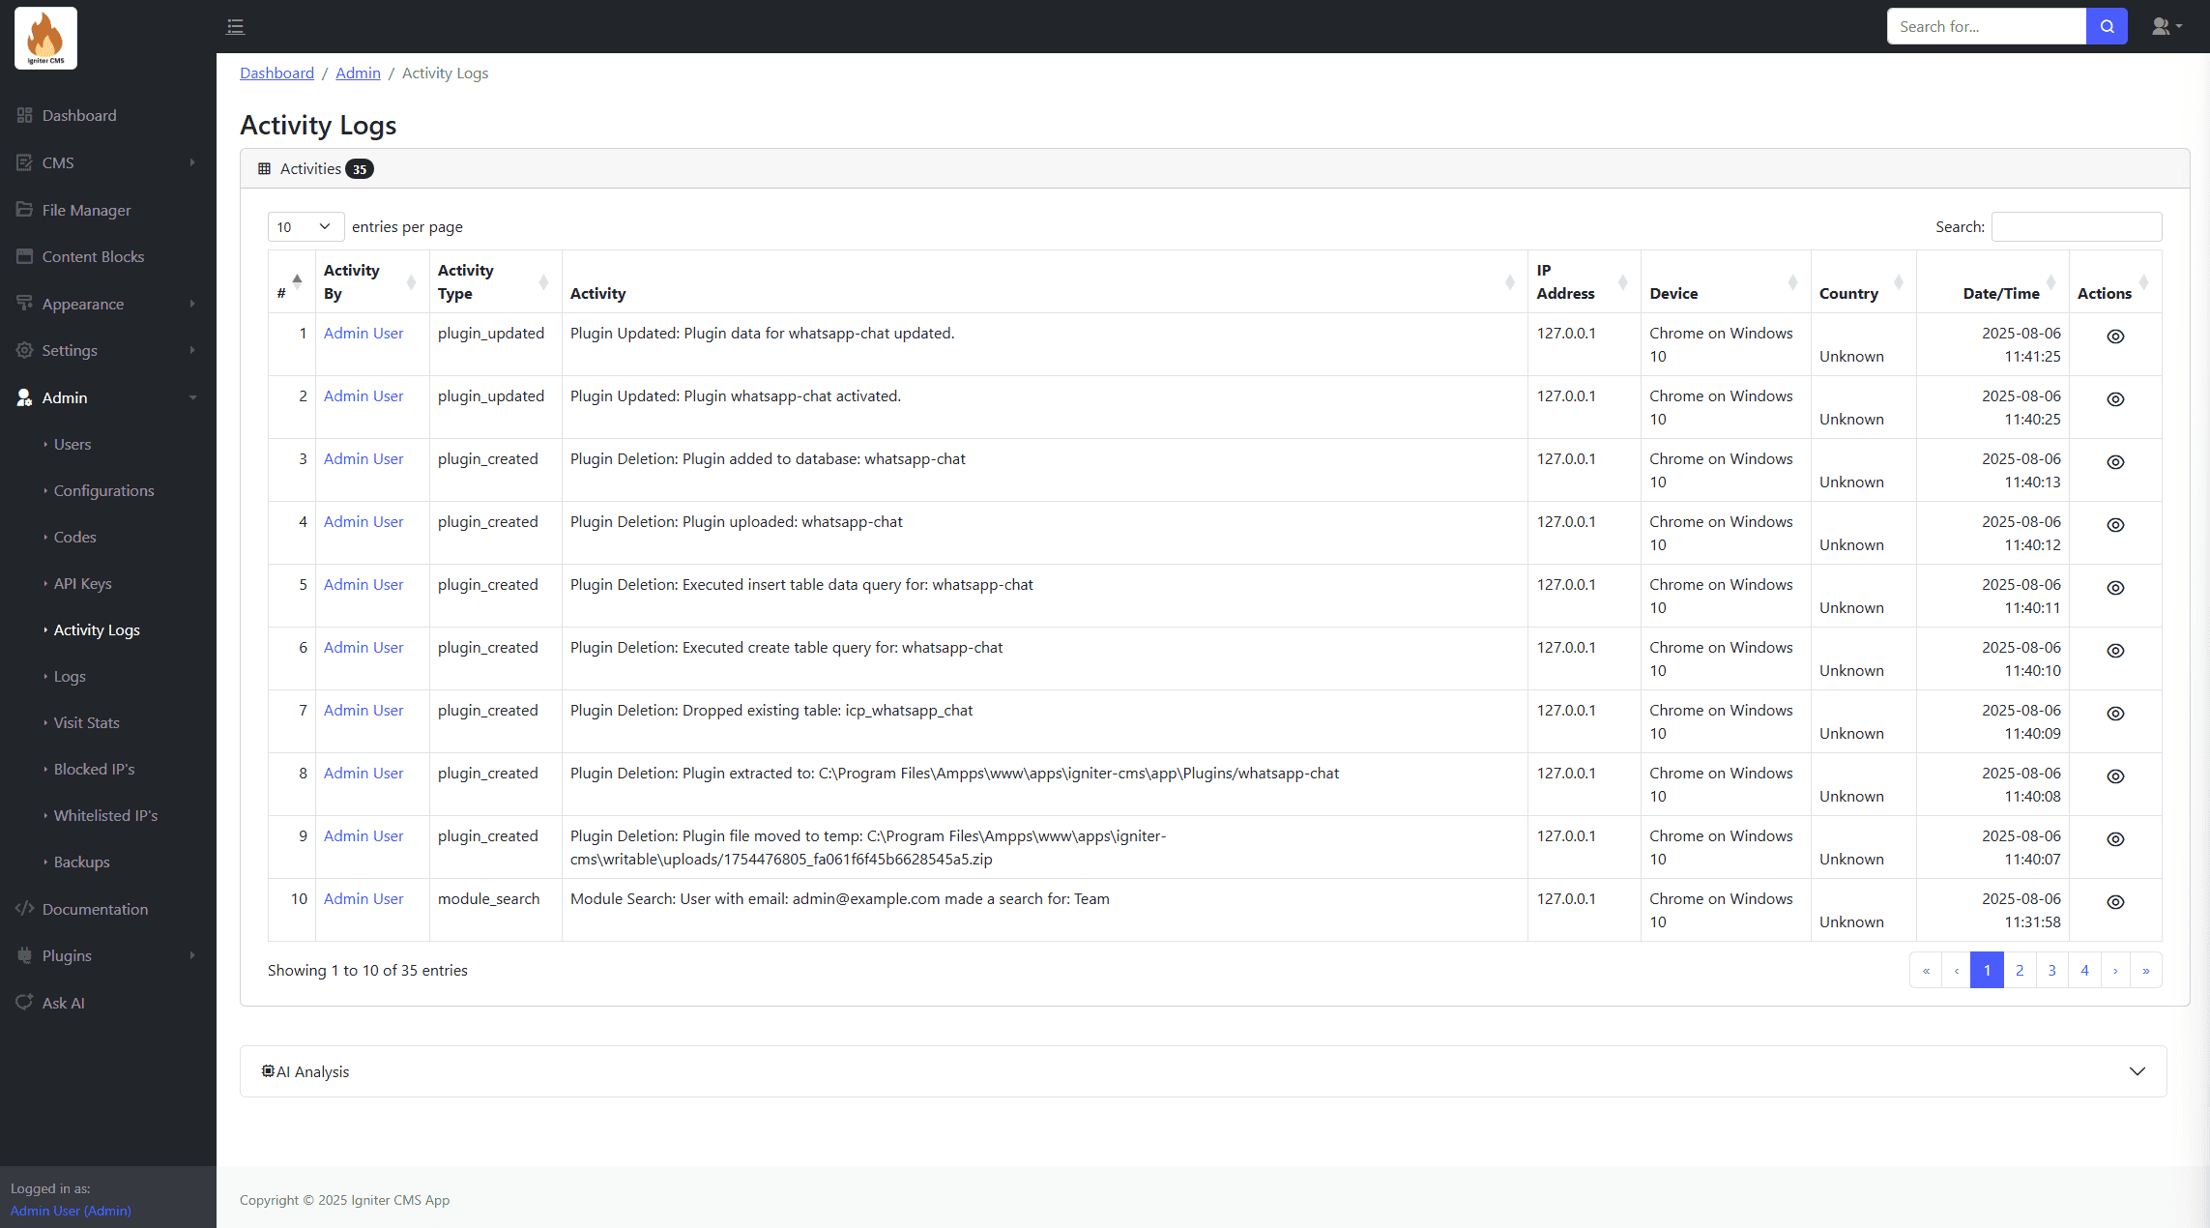
Task: Click the Igniter CMS flame logo
Action: click(45, 38)
